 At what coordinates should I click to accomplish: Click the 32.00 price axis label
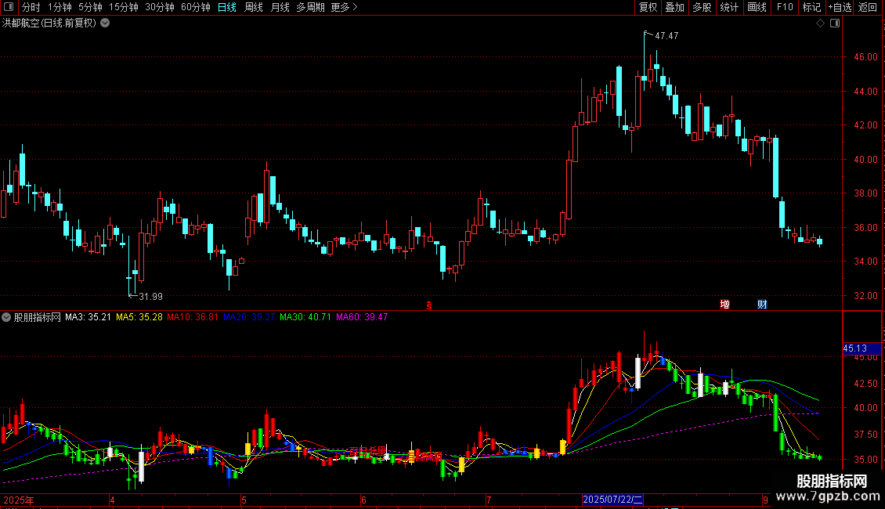[x=865, y=296]
